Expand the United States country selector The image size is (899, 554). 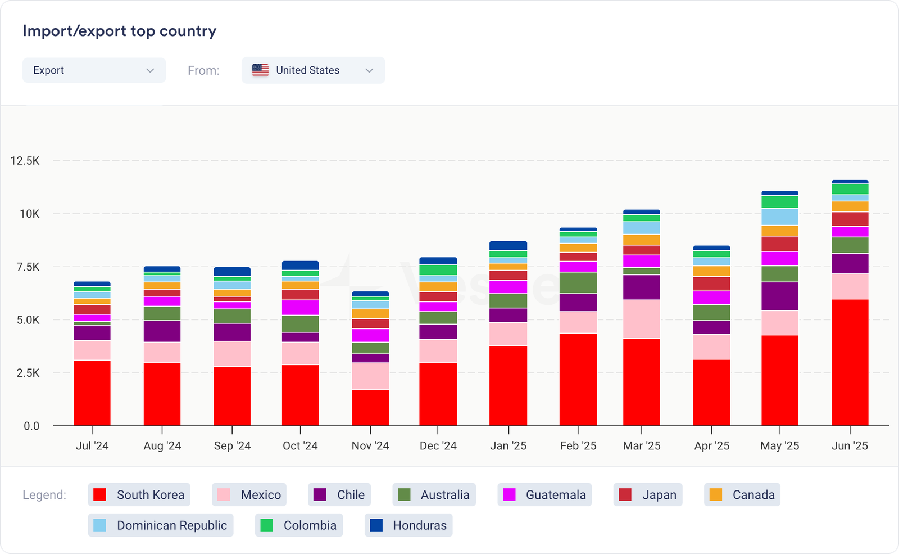pos(313,70)
